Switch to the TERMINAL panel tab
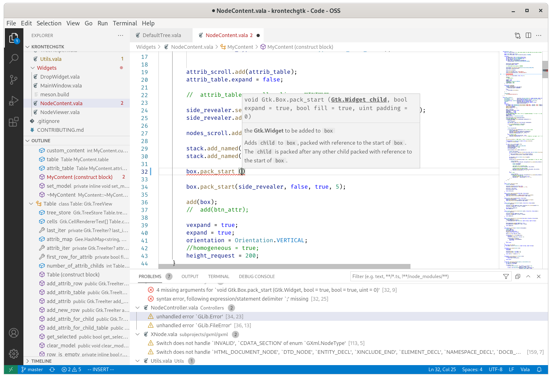 (x=219, y=276)
